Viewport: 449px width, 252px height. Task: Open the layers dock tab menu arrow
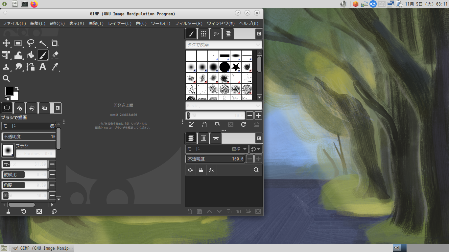pyautogui.click(x=259, y=138)
